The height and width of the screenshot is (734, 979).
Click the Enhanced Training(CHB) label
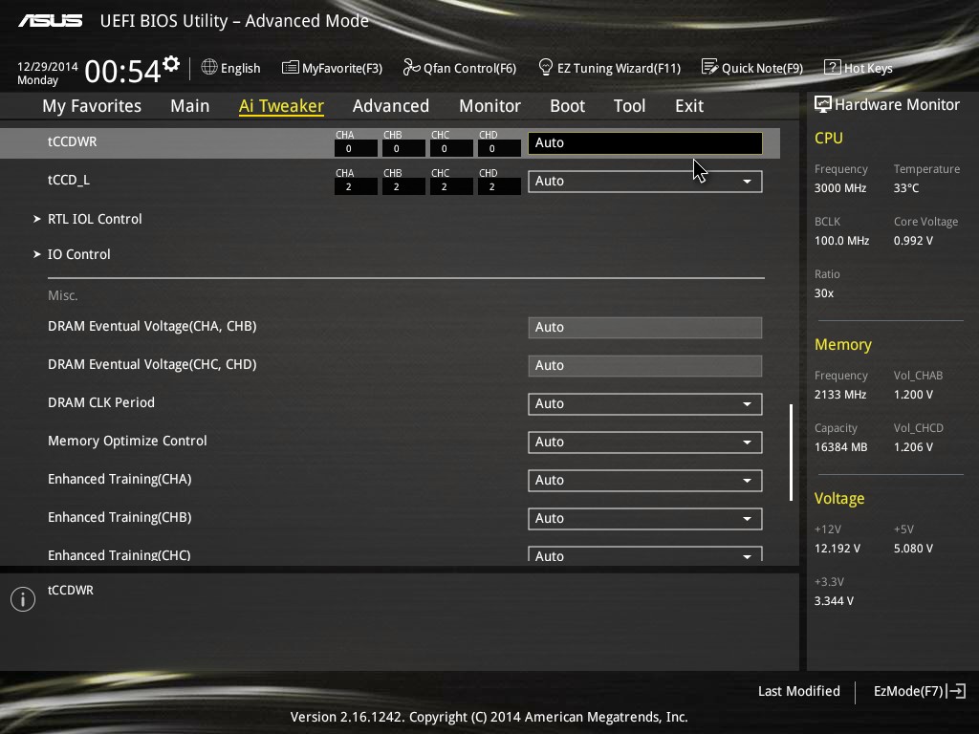click(120, 517)
